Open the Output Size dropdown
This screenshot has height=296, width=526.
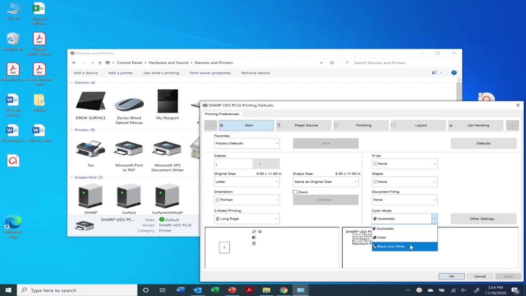coord(325,182)
